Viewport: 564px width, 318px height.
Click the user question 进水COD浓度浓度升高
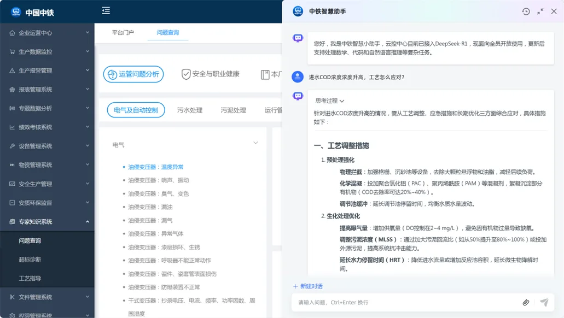click(x=357, y=77)
